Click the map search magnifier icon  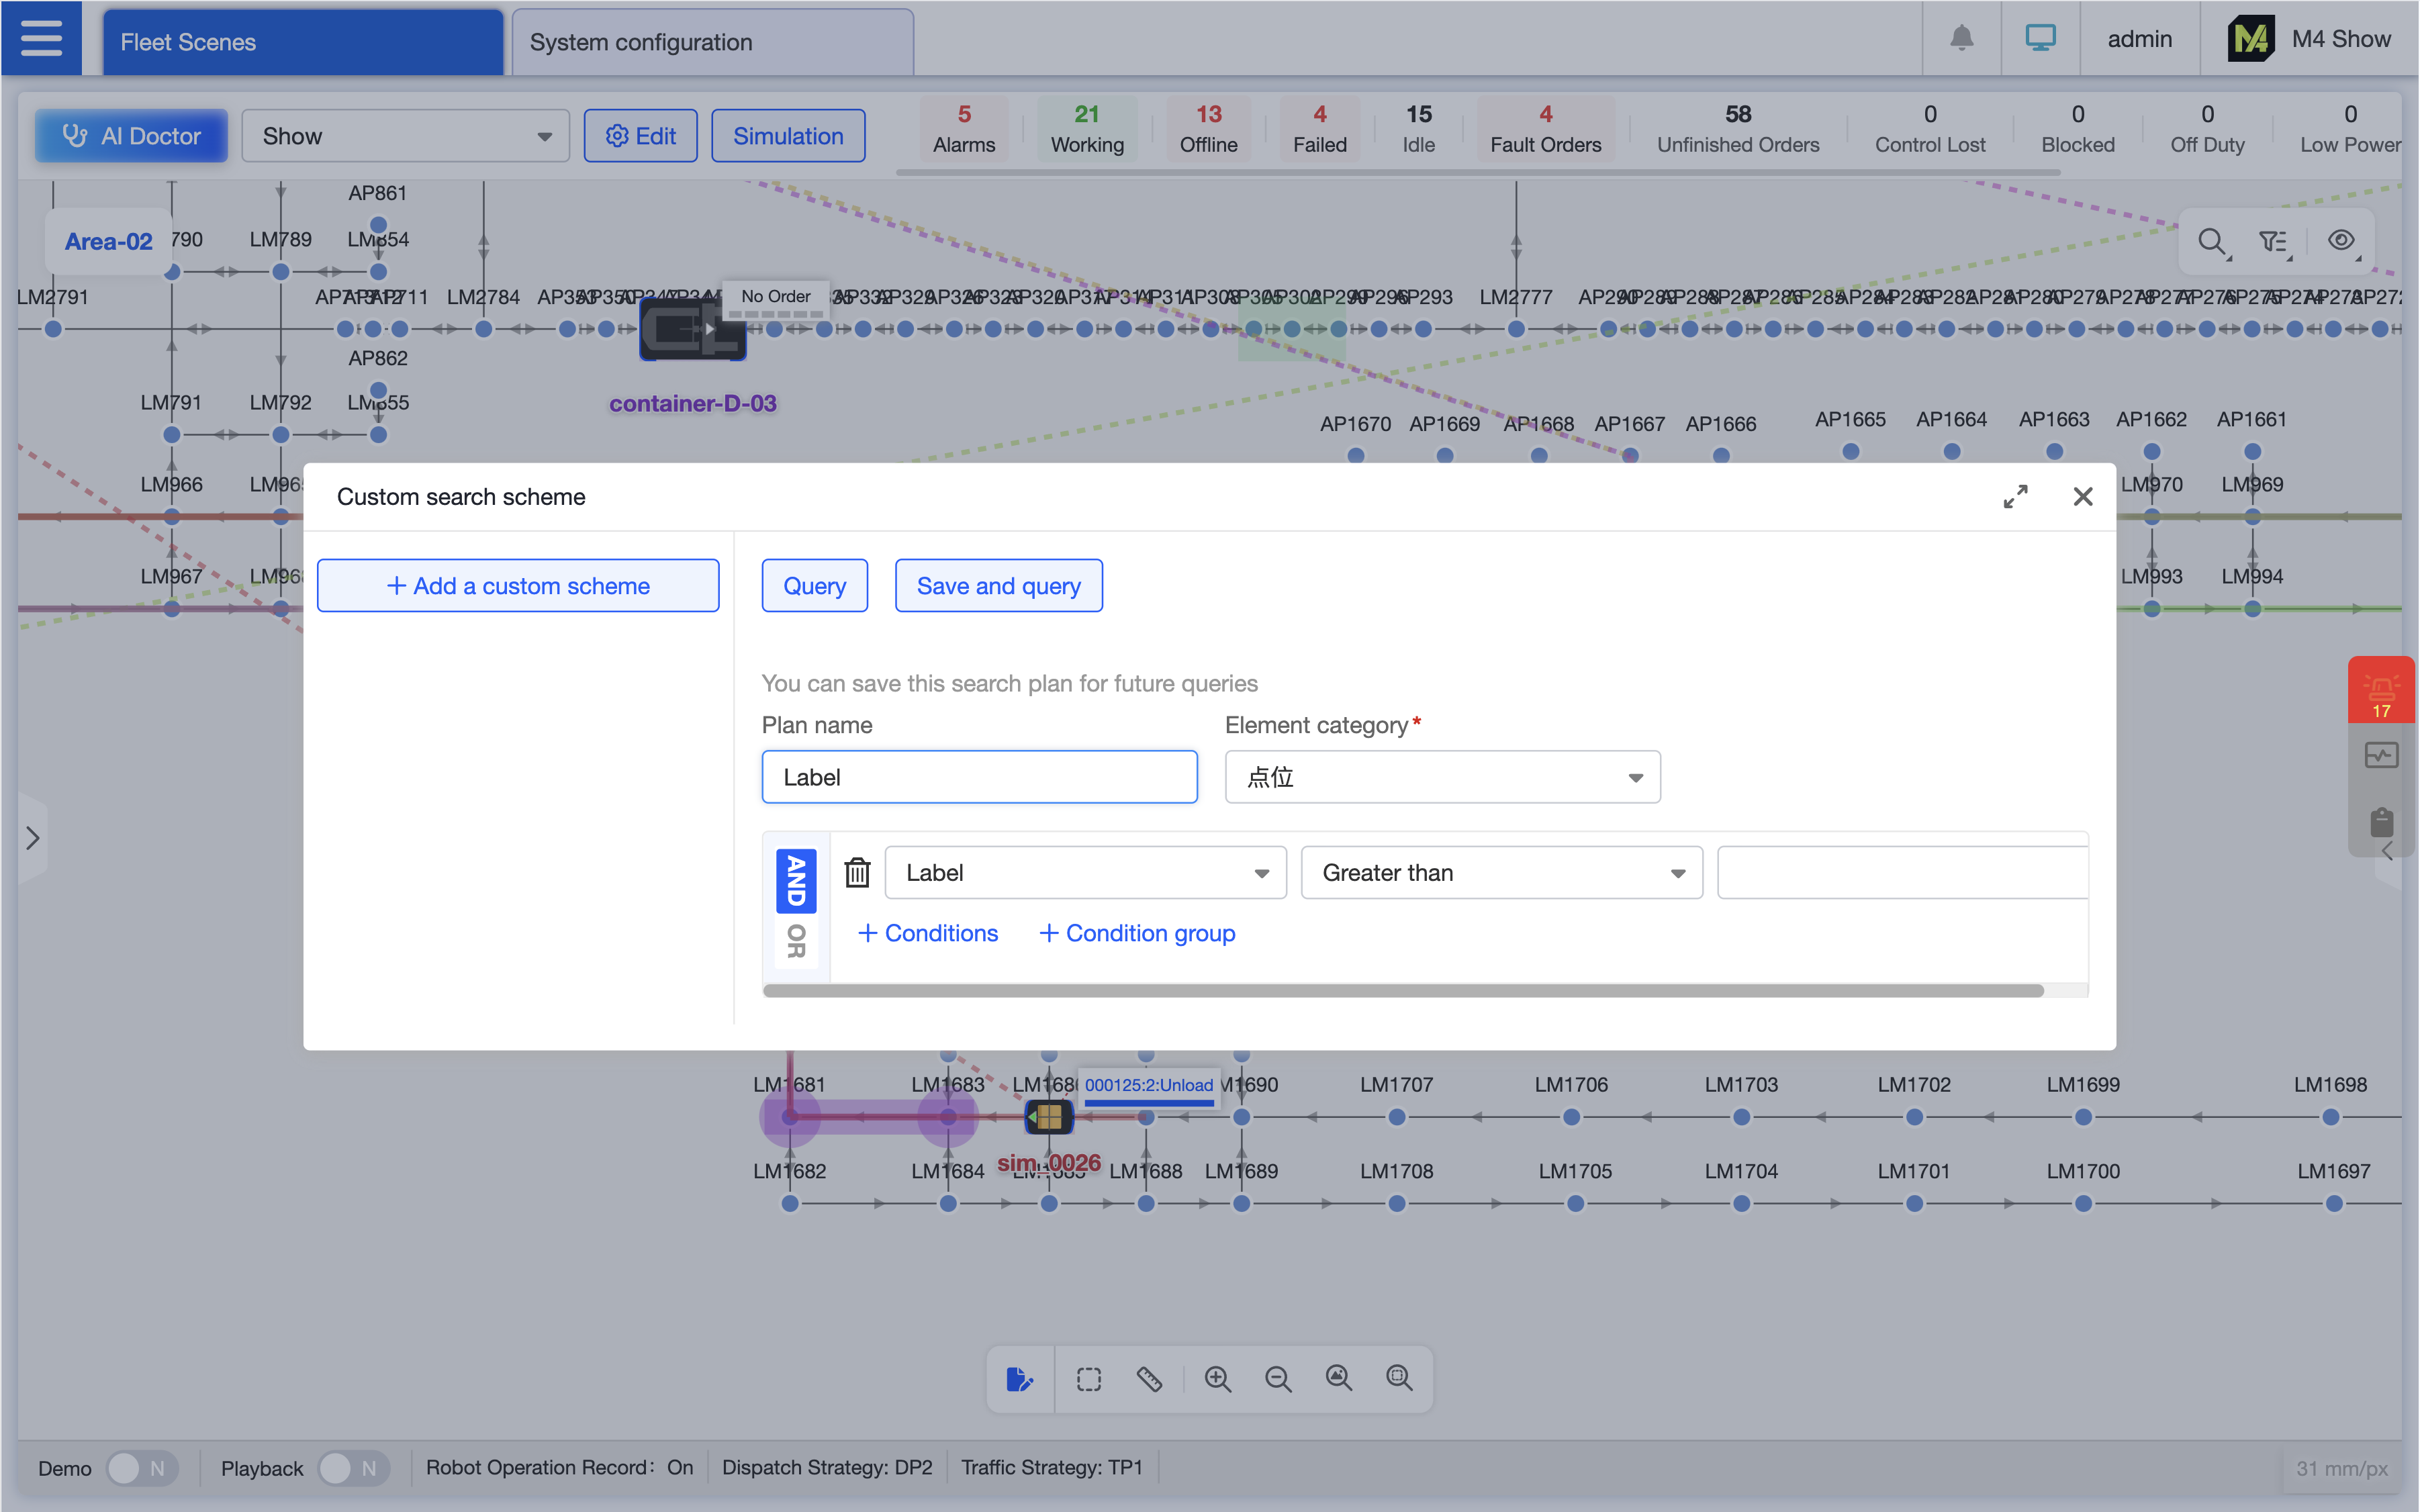point(2211,241)
